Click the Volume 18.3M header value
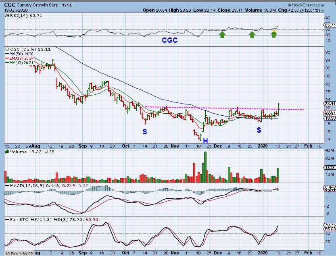Image resolution: width=336 pixels, height=256 pixels. [x=260, y=10]
